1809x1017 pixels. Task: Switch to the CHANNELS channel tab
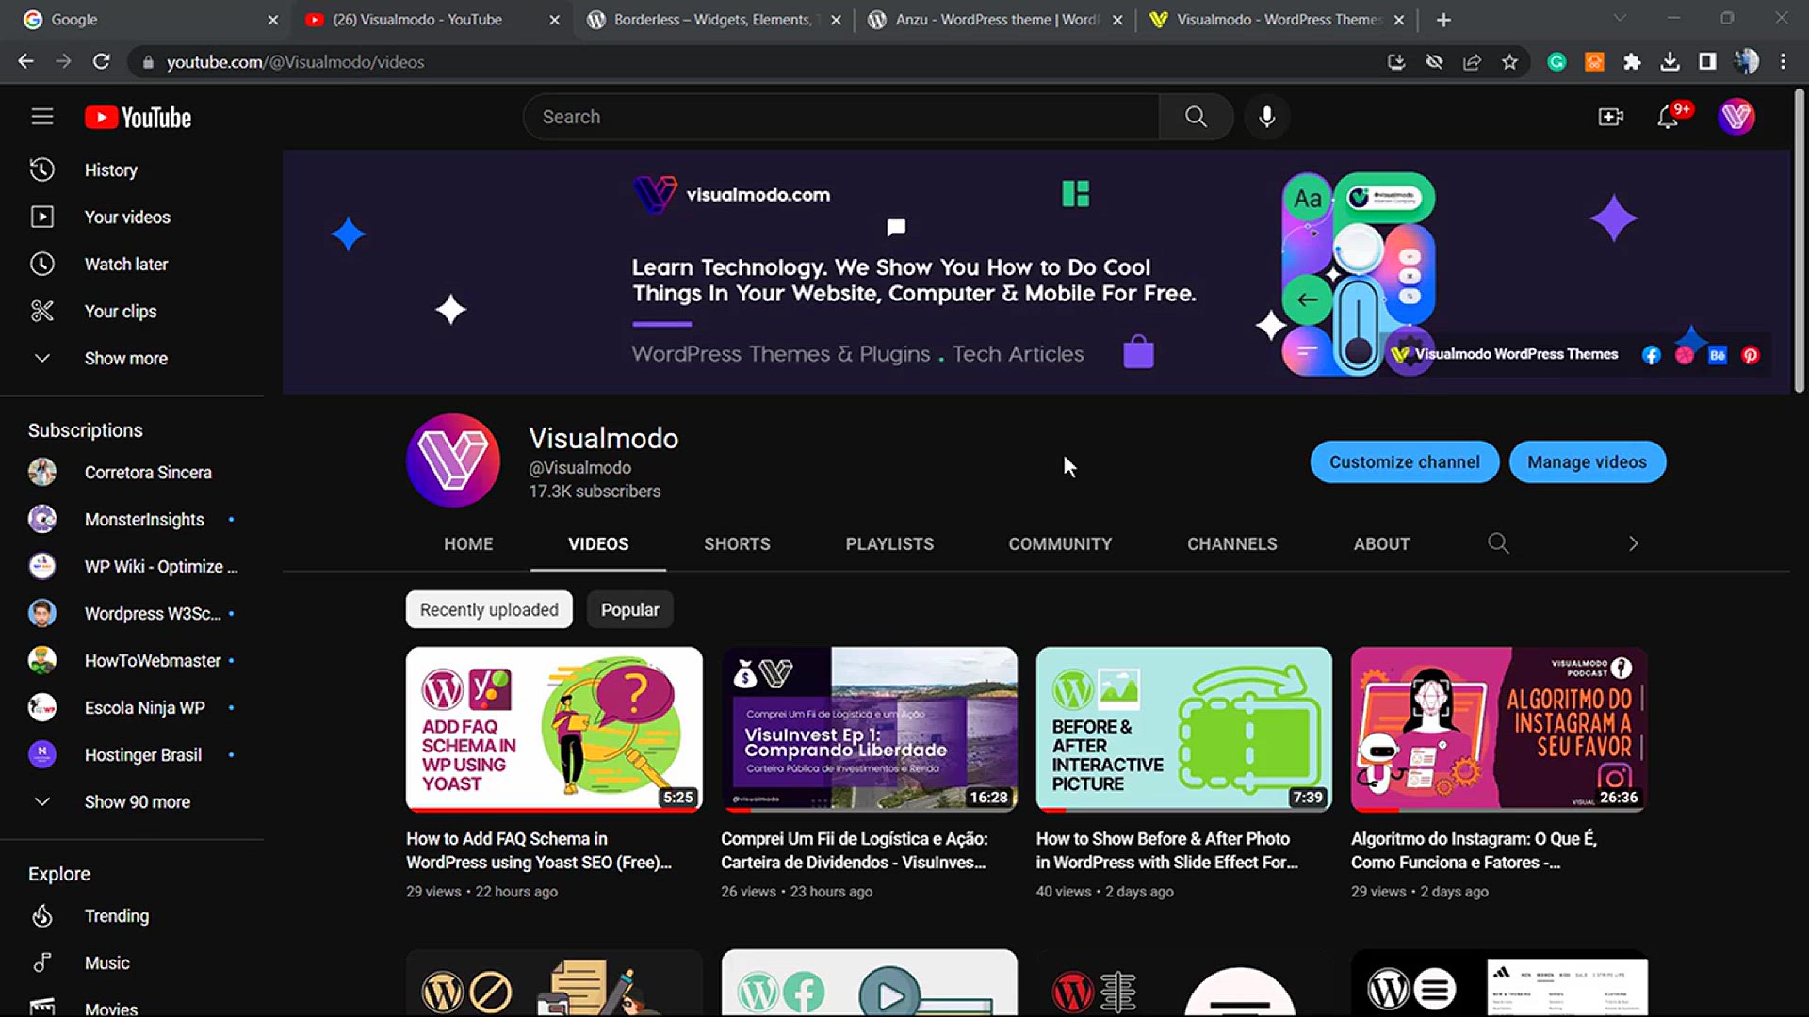(x=1232, y=544)
